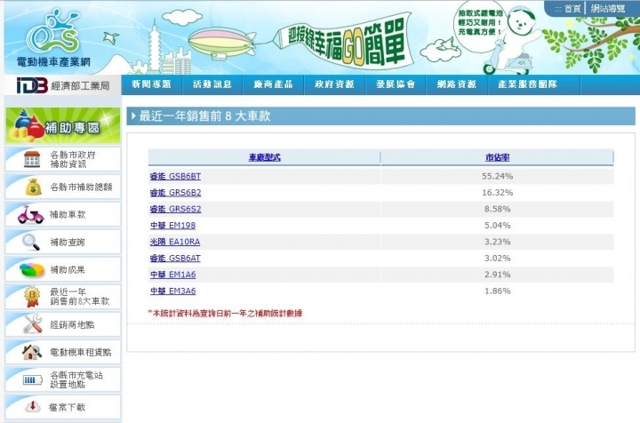Image resolution: width=640 pixels, height=423 pixels.
Task: Open the 產業服務團隊 menu
Action: [x=528, y=84]
